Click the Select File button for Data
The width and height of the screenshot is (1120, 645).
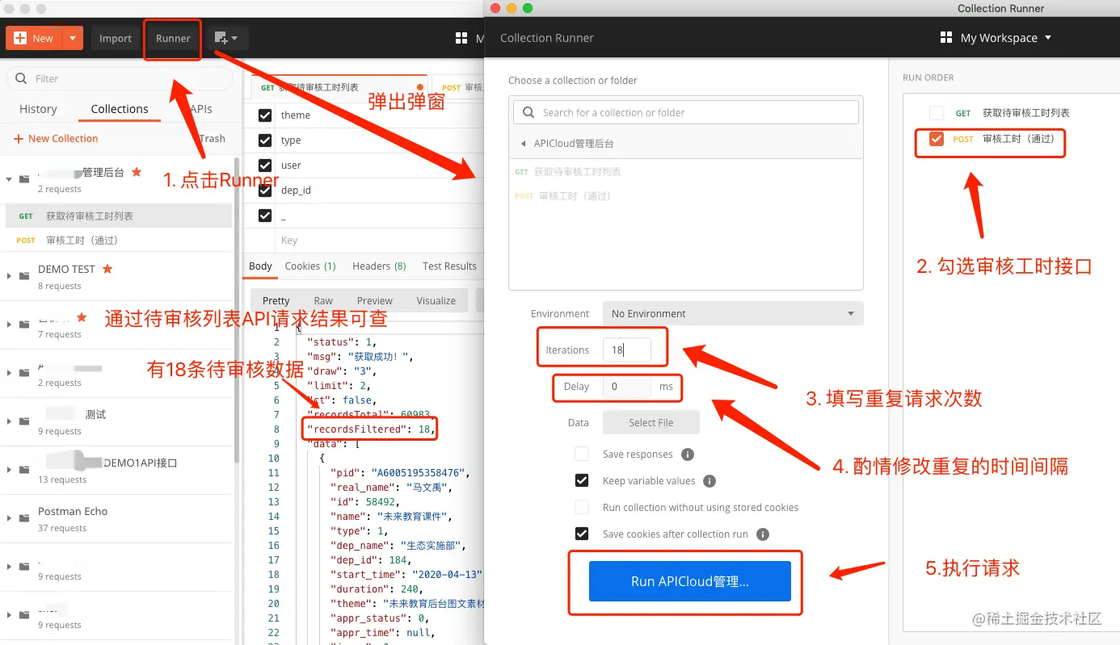651,422
